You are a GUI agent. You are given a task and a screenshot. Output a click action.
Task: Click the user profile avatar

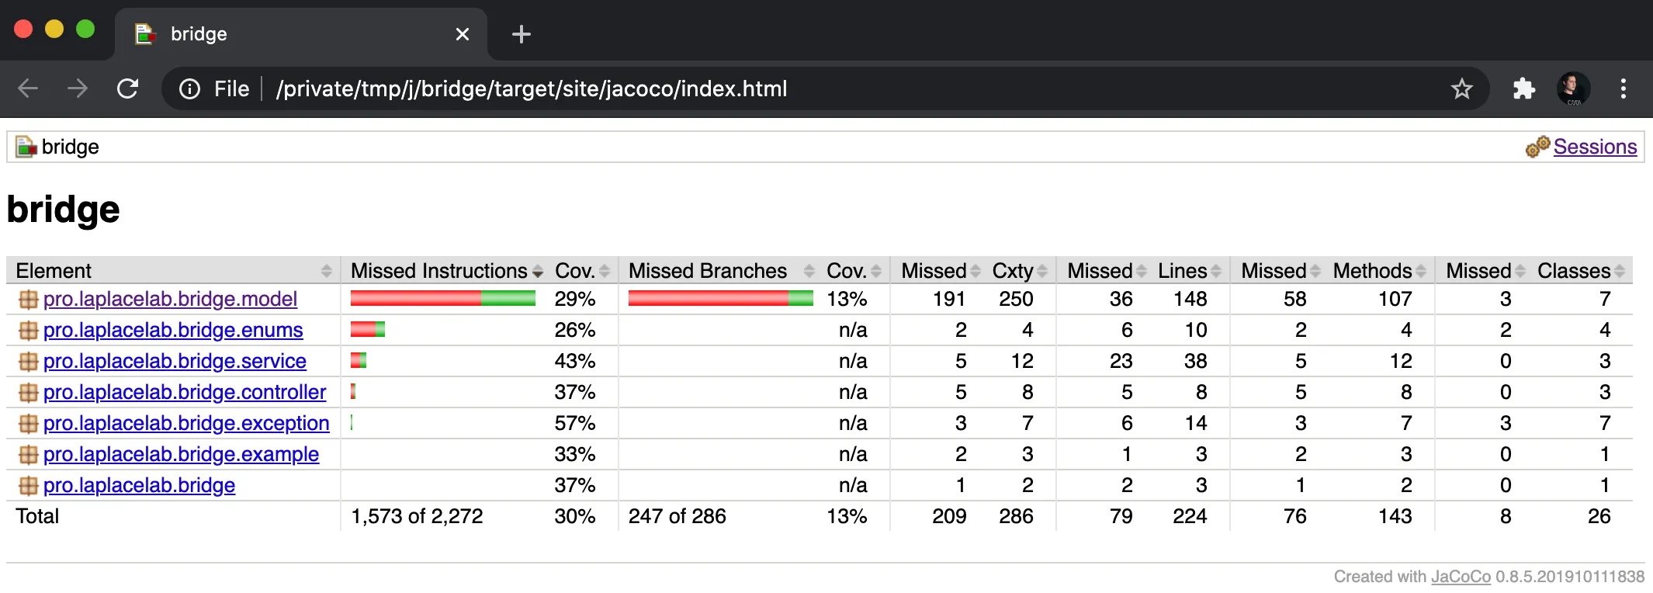(1573, 88)
